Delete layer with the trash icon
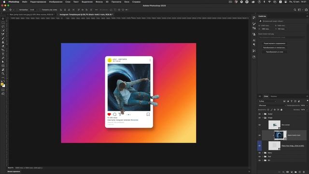Screen dimensions: 309x174 click(304, 172)
